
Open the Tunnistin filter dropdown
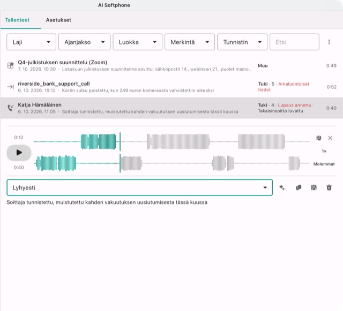click(x=242, y=42)
